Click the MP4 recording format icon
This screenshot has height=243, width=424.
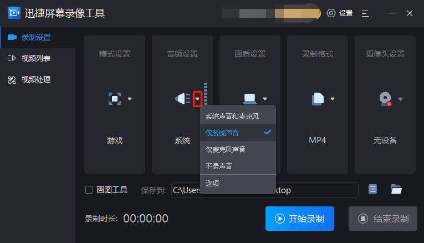tap(318, 99)
